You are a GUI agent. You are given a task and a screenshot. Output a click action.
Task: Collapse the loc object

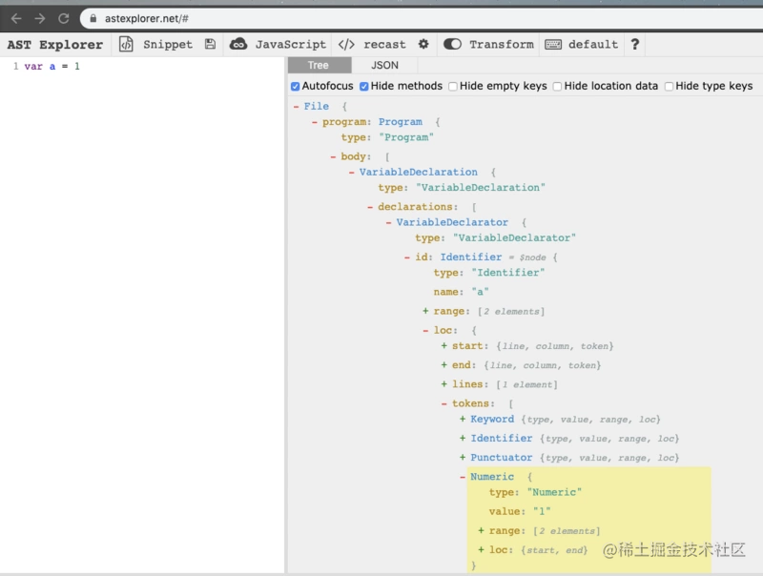click(x=425, y=331)
